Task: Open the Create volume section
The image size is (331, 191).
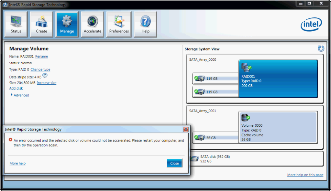Action: [41, 24]
